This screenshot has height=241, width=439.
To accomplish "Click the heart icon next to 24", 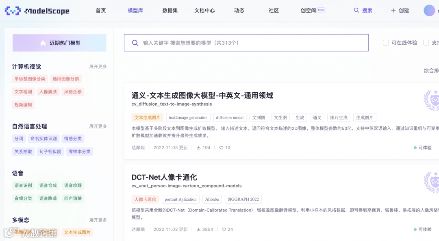I will (224, 229).
